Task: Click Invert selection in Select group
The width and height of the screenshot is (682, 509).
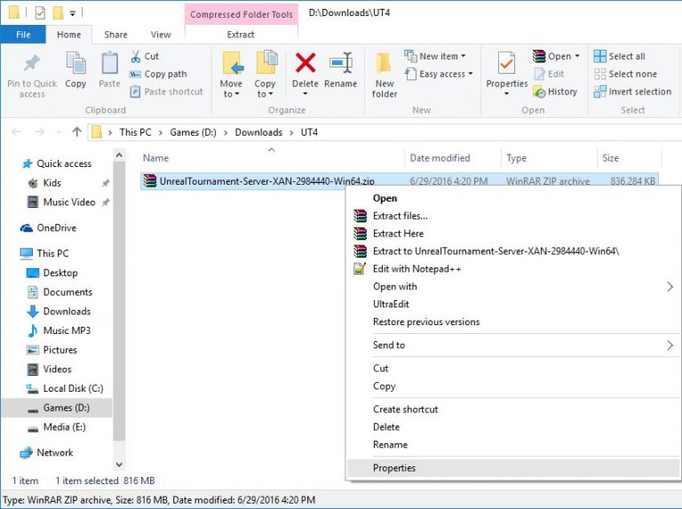Action: 632,91
